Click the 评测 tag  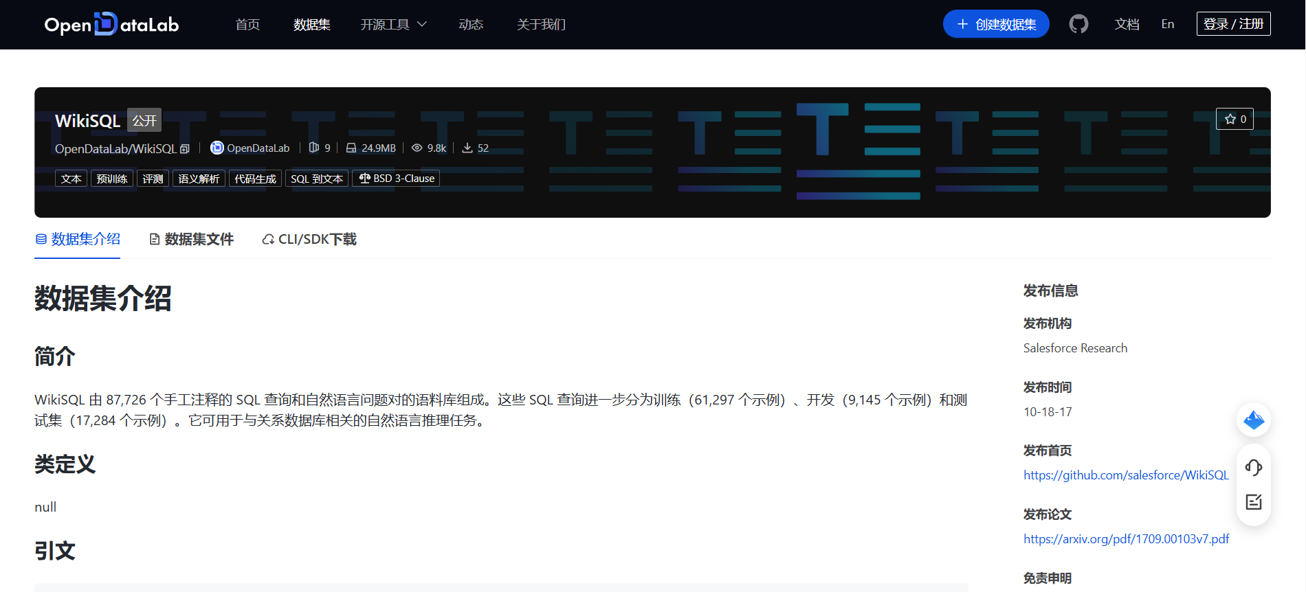click(x=153, y=179)
